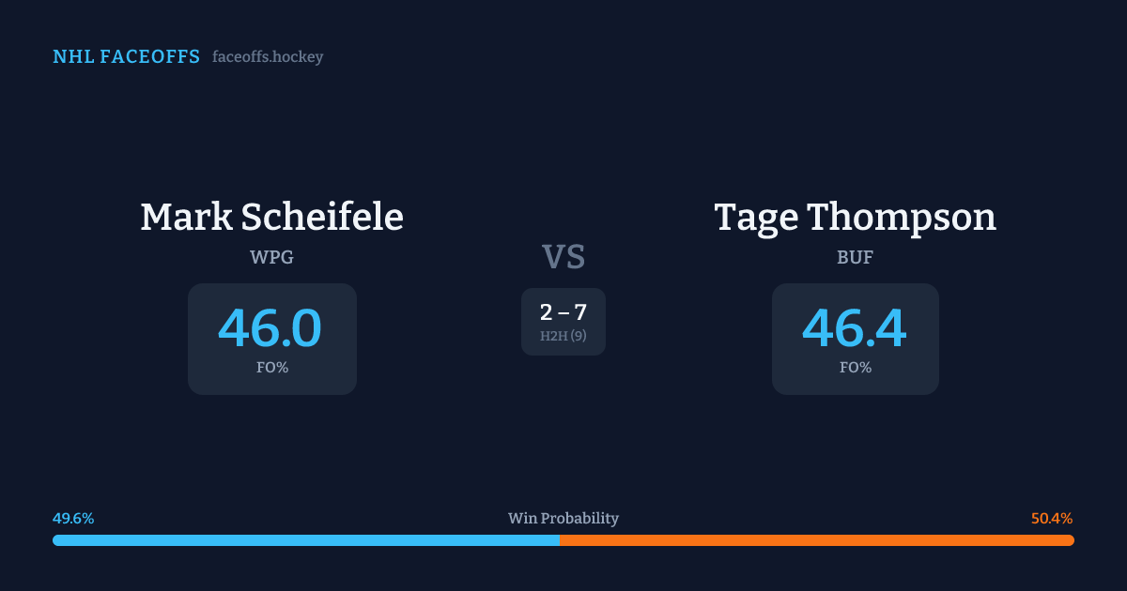Viewport: 1127px width, 591px height.
Task: Click the orange segment of probability bar
Action: [x=817, y=540]
